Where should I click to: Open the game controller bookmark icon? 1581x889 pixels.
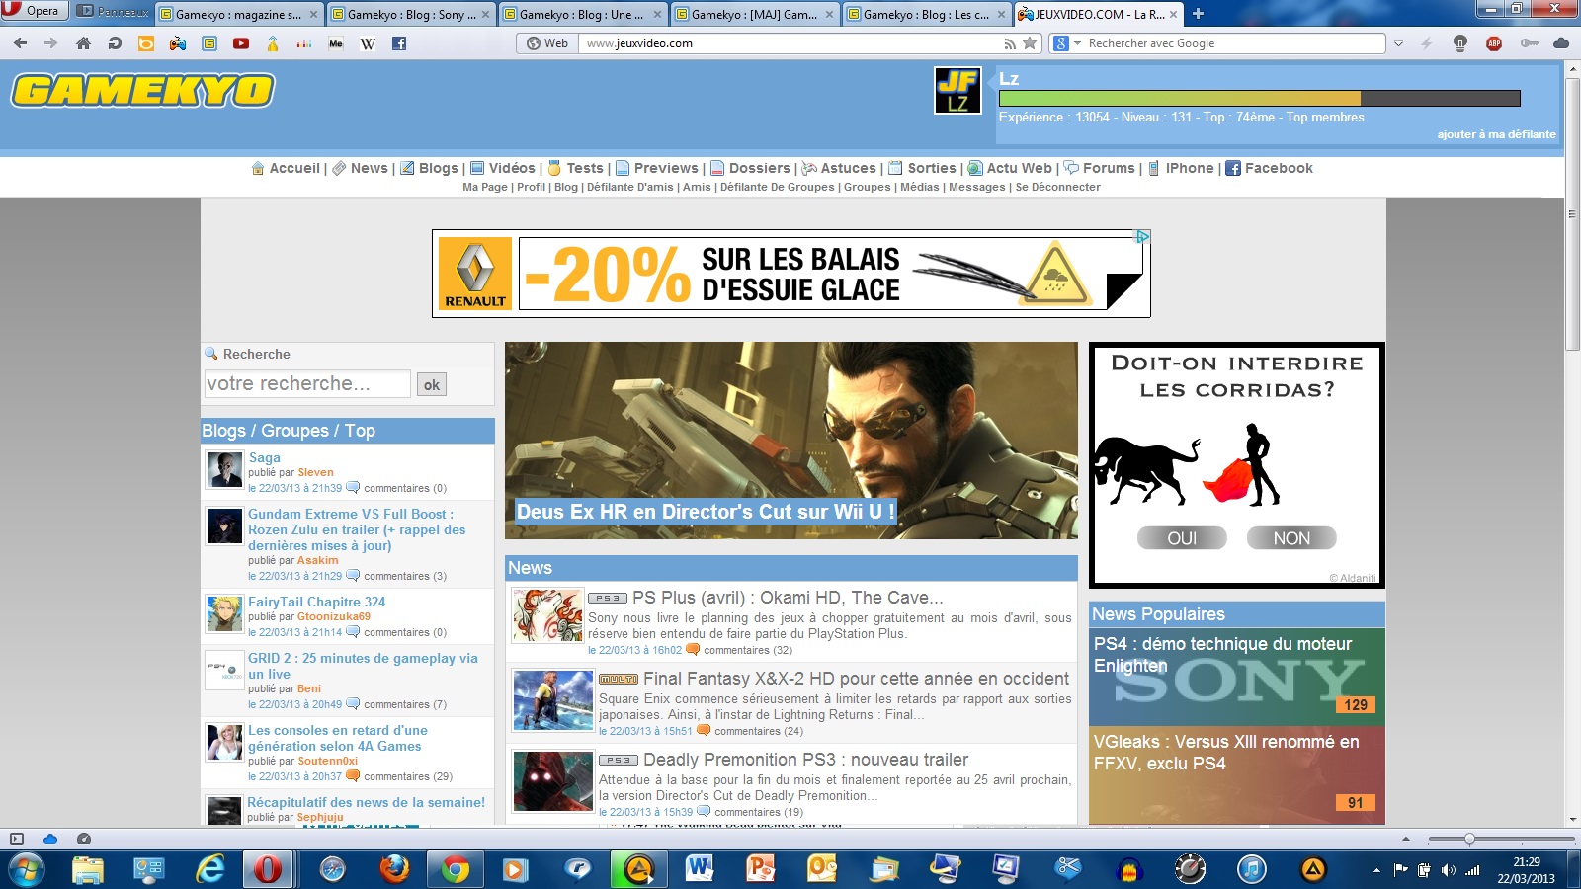point(178,43)
